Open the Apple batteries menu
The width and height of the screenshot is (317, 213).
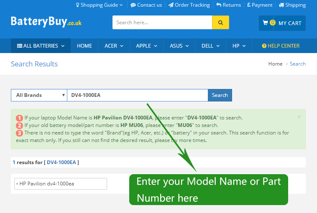click(x=146, y=46)
